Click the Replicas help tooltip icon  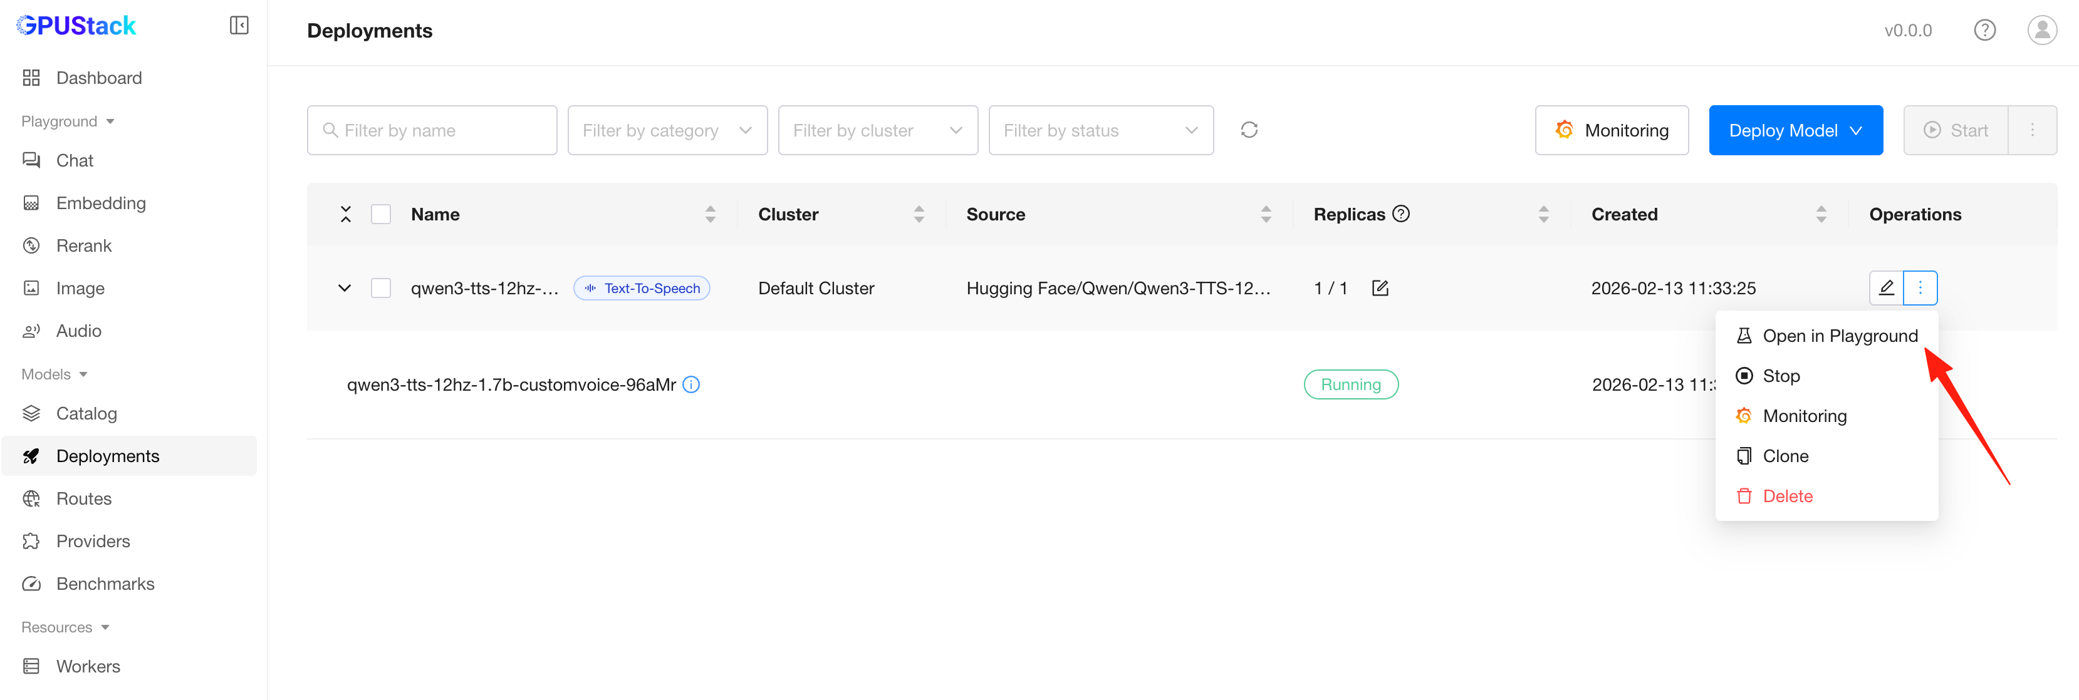[1402, 214]
